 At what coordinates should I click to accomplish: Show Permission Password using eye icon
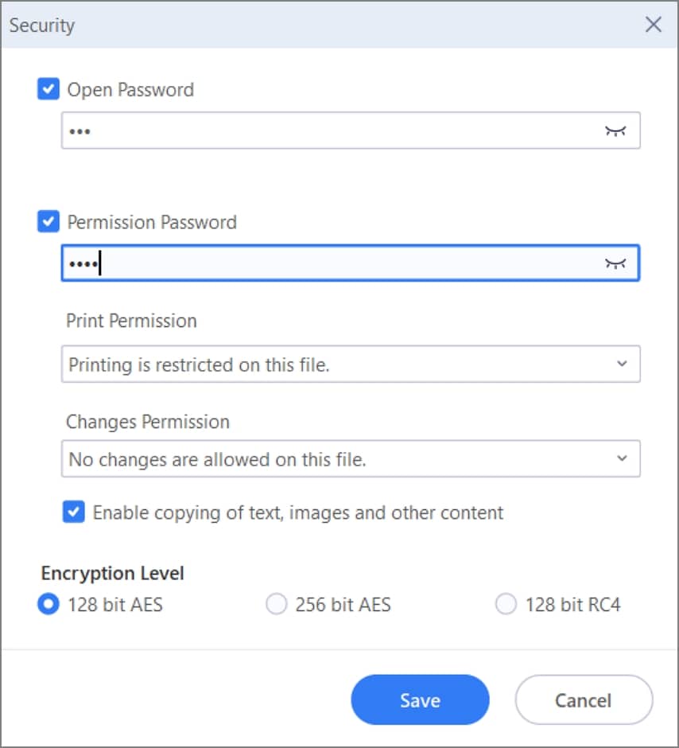coord(615,263)
